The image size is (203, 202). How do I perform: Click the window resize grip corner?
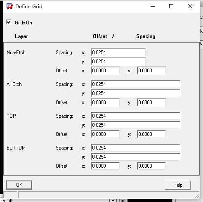click(x=197, y=196)
